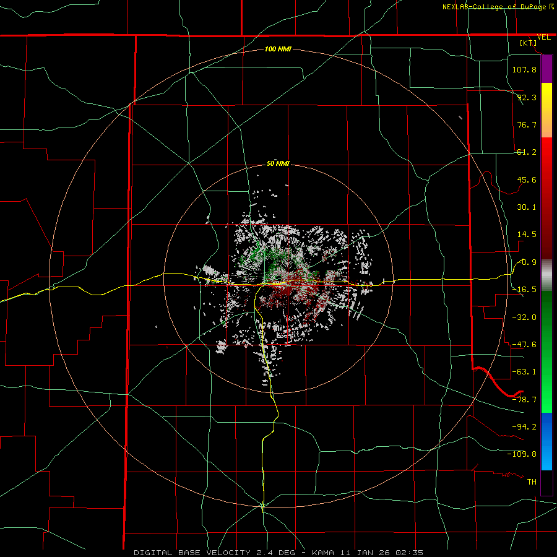Image resolution: width=557 pixels, height=557 pixels.
Task: Click the 45.6 velocity scale value
Action: (527, 179)
